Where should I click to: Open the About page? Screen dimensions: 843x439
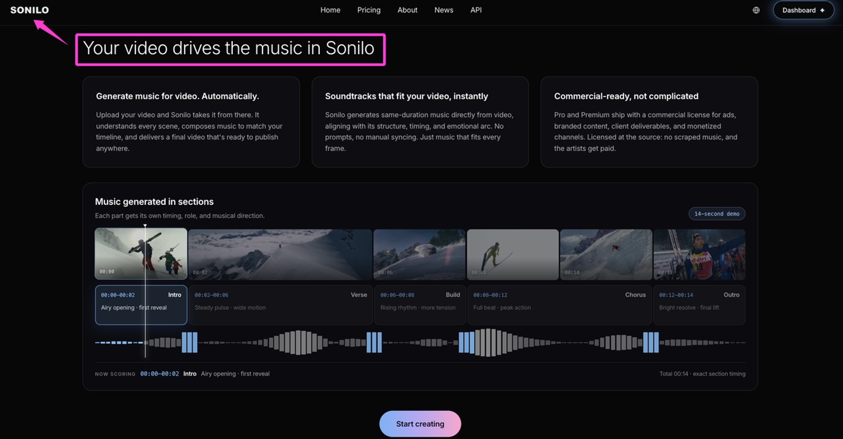point(407,10)
